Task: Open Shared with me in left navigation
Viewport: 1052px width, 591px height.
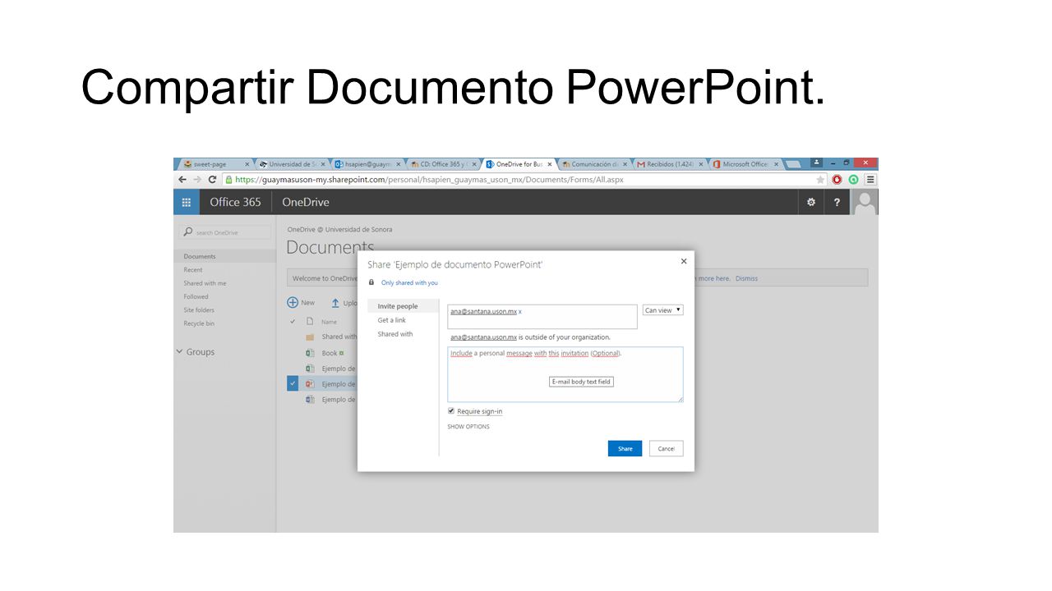Action: click(x=205, y=283)
